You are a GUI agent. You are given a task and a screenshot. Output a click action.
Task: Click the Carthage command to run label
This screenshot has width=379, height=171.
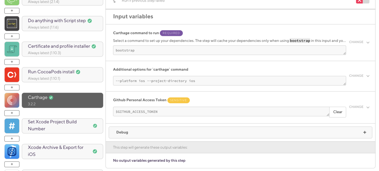click(x=136, y=33)
